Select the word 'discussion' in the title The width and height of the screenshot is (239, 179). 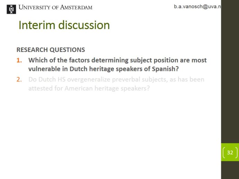[x=84, y=25]
